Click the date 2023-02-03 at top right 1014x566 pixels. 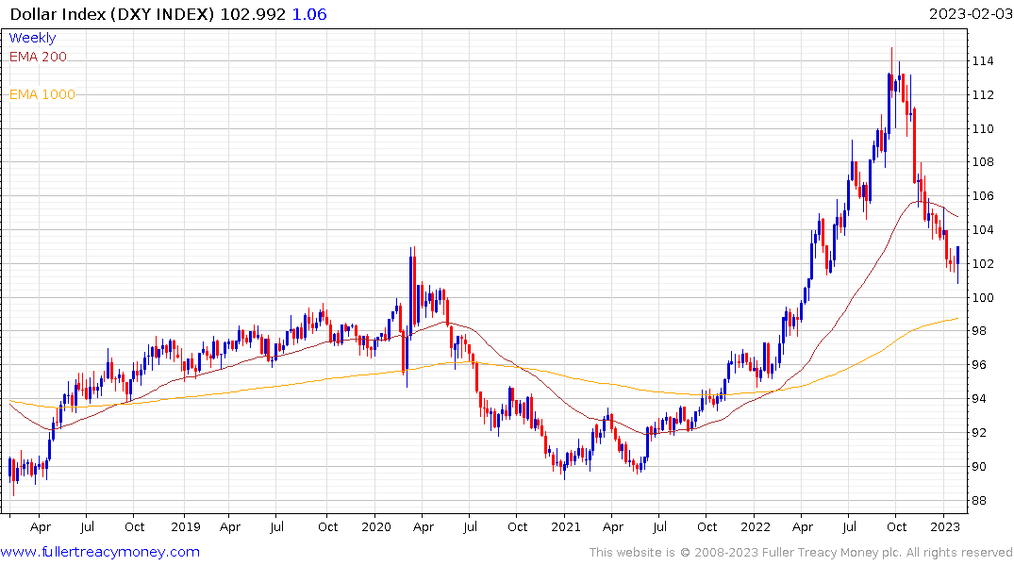coord(971,13)
